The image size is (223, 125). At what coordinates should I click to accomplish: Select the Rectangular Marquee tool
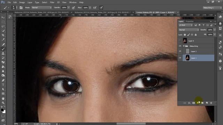tap(3, 22)
